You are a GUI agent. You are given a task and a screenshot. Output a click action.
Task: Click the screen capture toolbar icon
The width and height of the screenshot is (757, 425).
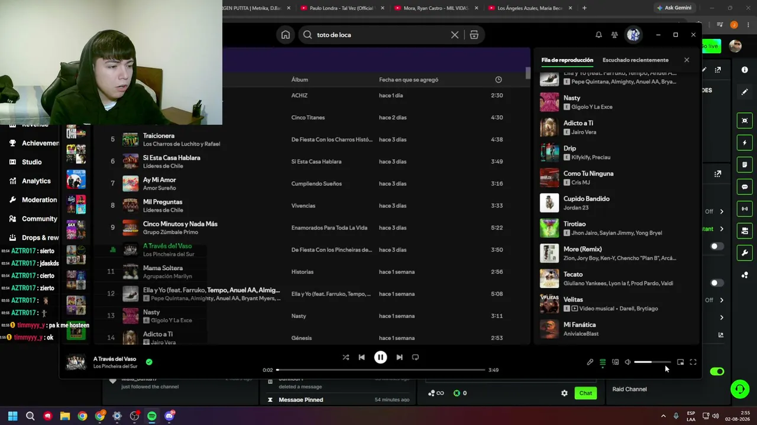[x=745, y=120]
